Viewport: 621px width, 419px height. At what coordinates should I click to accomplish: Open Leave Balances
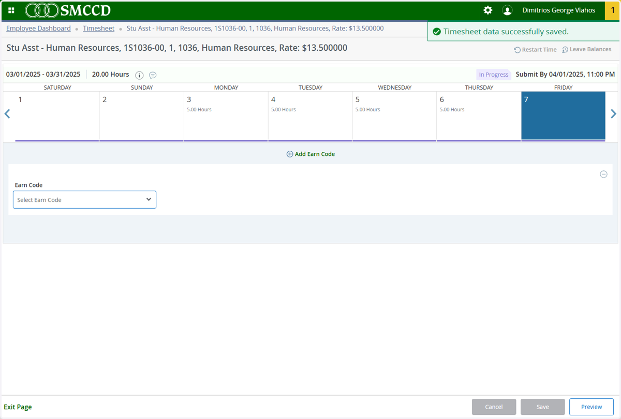[587, 50]
